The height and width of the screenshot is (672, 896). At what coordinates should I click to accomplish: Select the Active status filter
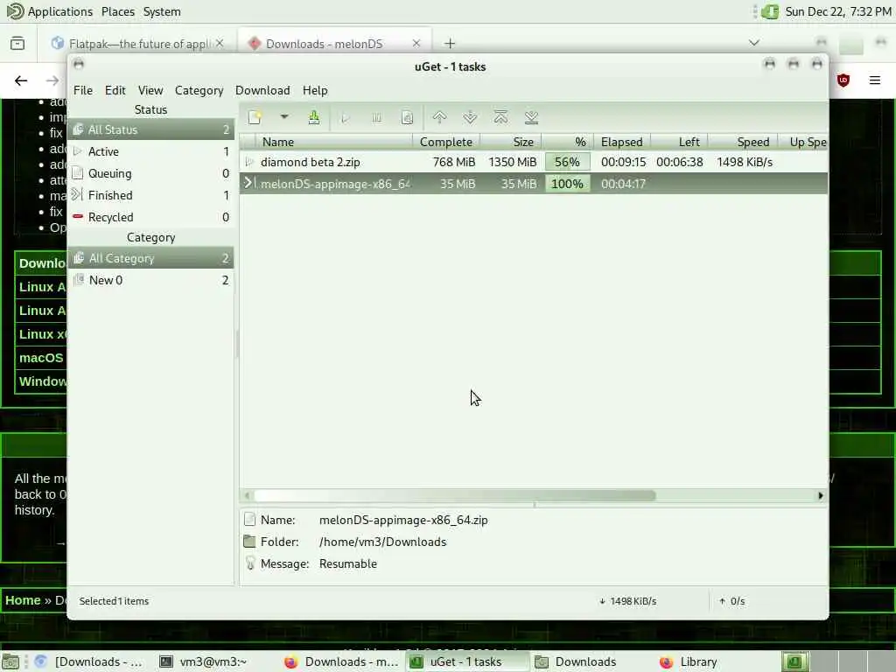(x=150, y=151)
